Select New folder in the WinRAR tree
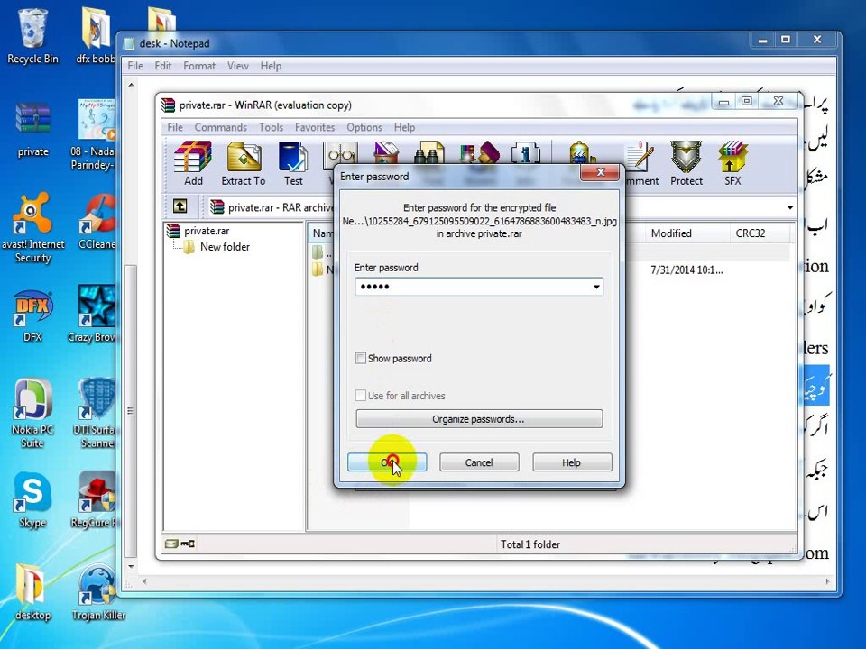The image size is (866, 649). pos(225,247)
